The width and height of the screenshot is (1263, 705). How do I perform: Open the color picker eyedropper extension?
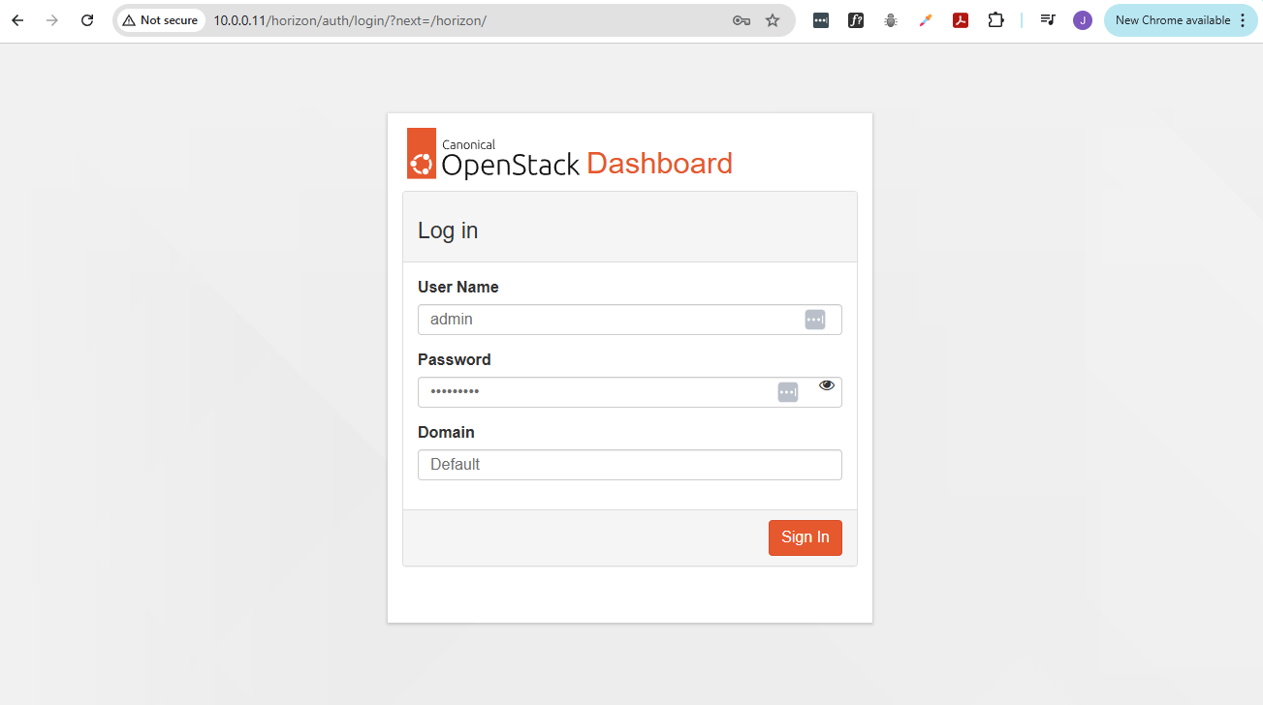(926, 20)
